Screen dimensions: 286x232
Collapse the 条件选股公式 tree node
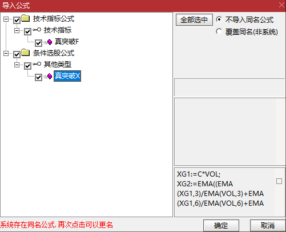pyautogui.click(x=6, y=53)
